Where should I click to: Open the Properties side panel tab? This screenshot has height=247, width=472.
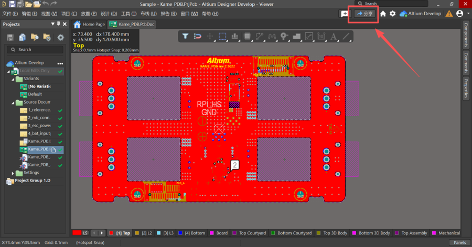pyautogui.click(x=466, y=88)
